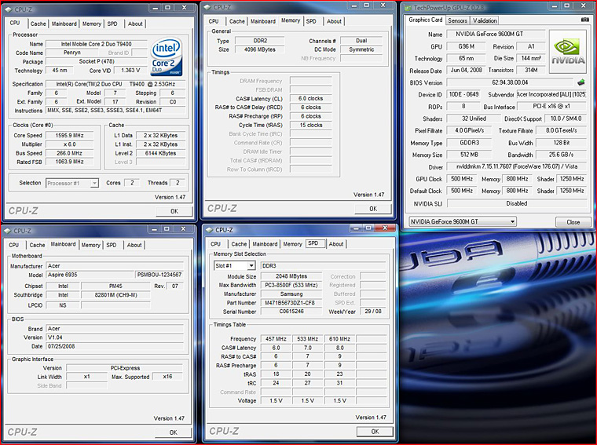Switch to the Validation tab in GPU-Z
Image resolution: width=597 pixels, height=445 pixels.
[x=485, y=20]
